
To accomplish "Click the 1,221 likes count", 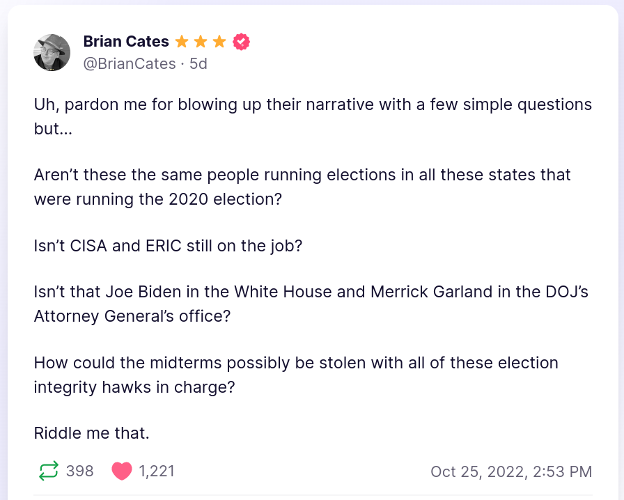I will 157,471.
